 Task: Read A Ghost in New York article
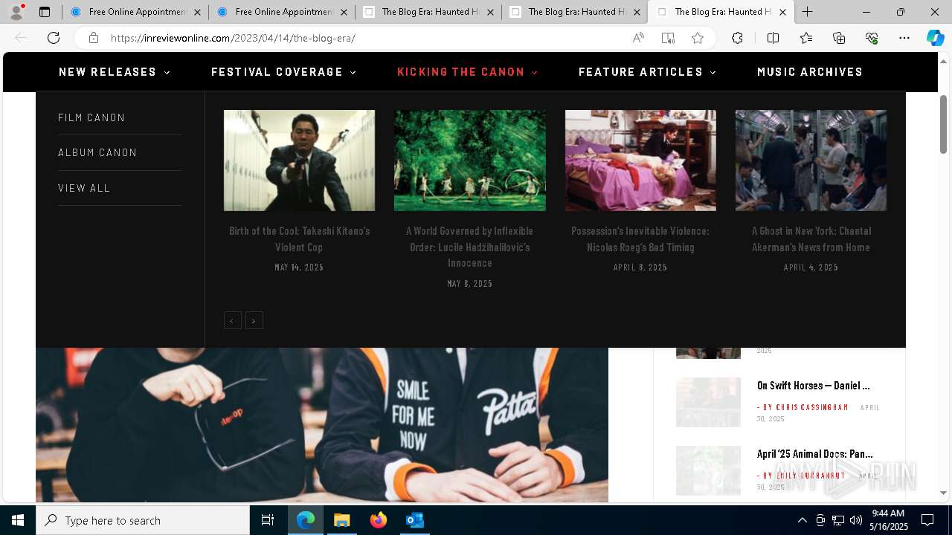click(x=811, y=239)
